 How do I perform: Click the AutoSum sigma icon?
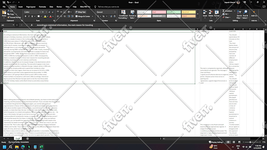coord(223,11)
